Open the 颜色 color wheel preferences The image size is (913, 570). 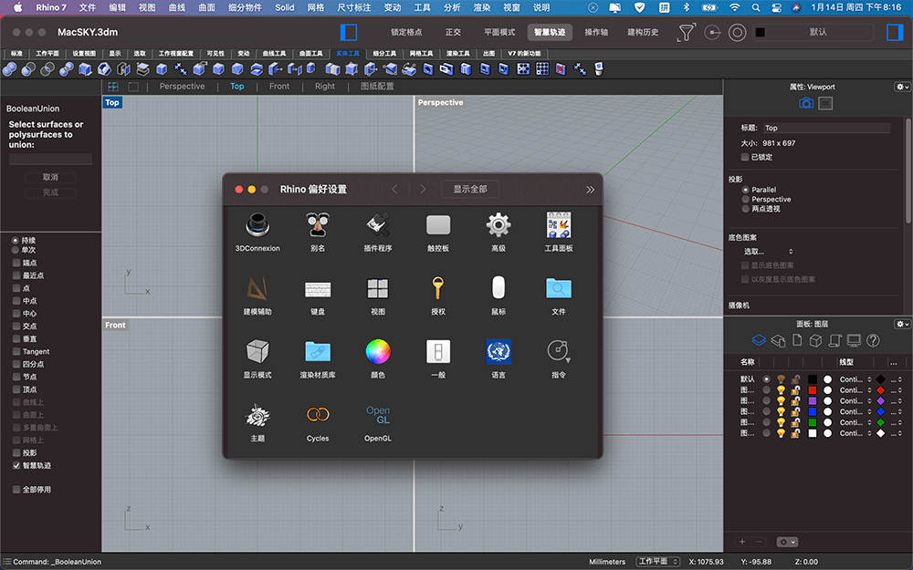(x=378, y=352)
